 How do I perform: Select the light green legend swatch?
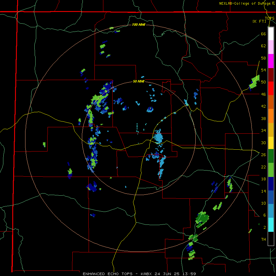(x=271, y=170)
